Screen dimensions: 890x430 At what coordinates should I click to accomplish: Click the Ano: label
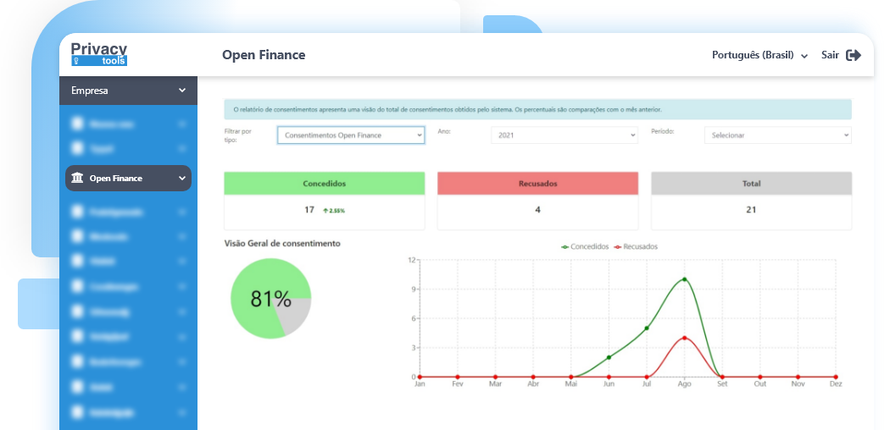(444, 131)
